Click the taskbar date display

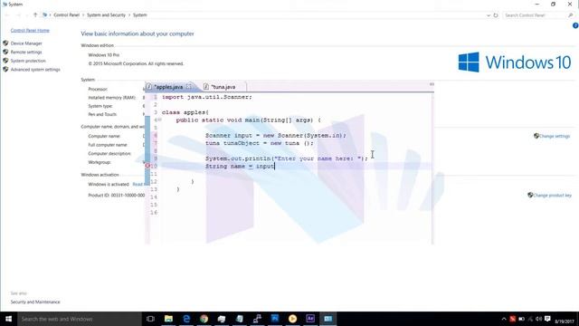click(565, 321)
